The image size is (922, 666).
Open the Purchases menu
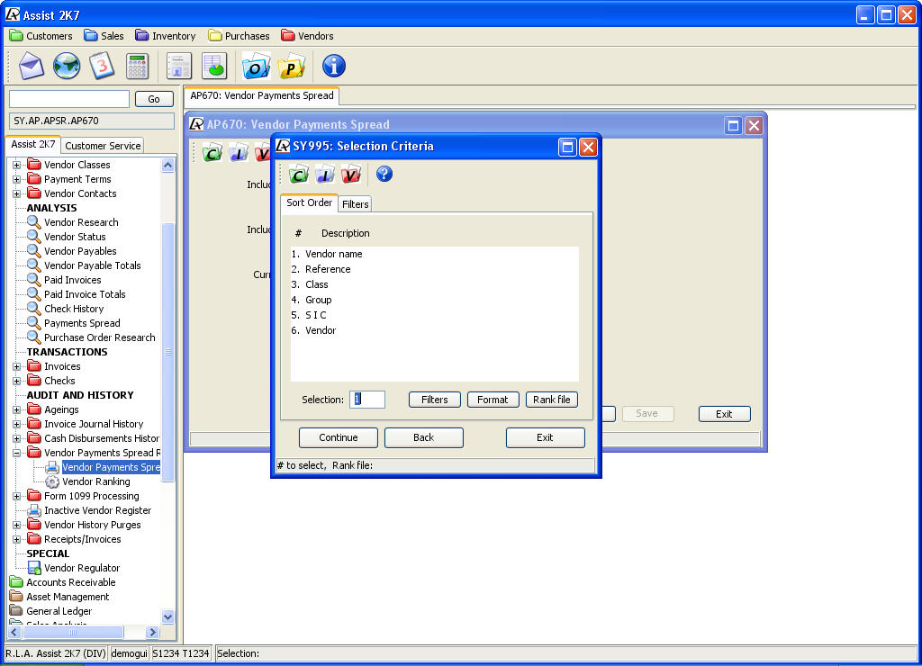pyautogui.click(x=239, y=36)
